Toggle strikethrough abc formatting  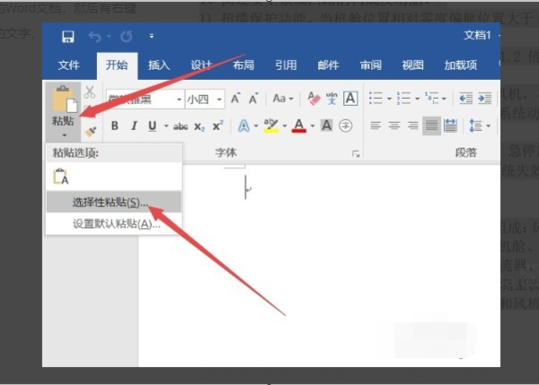(181, 127)
